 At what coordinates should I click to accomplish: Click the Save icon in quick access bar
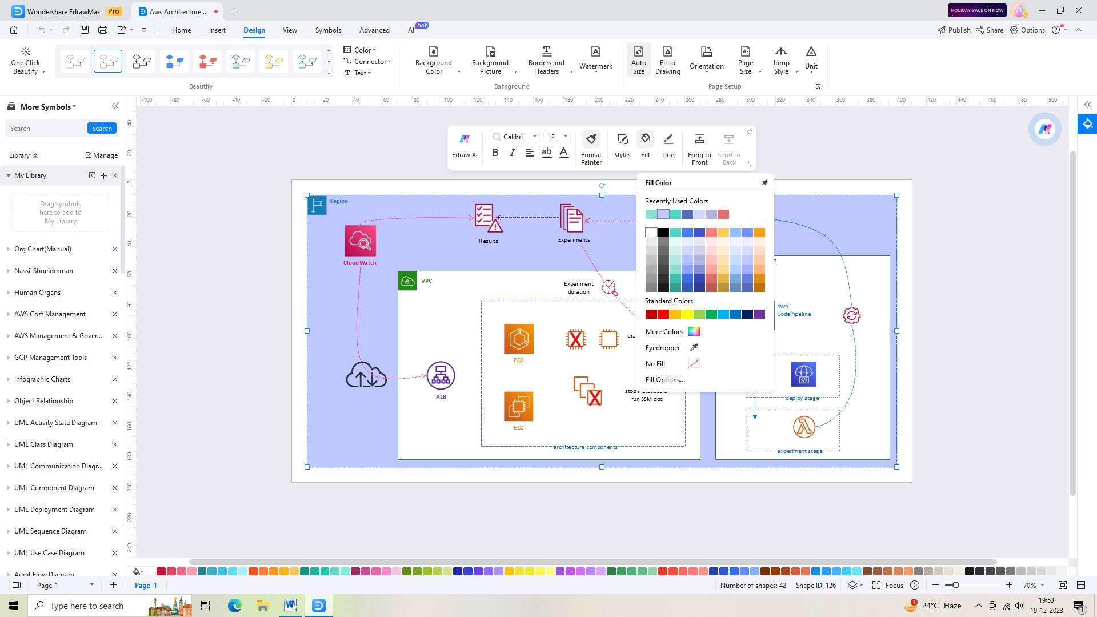coord(85,30)
